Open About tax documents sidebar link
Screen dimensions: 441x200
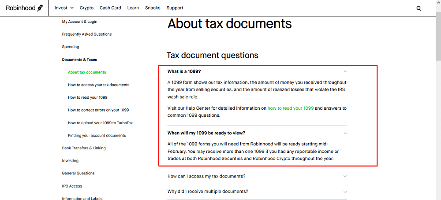[x=87, y=72]
